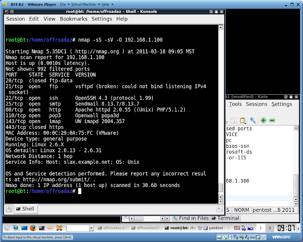The height and width of the screenshot is (242, 303).
Task: Click Kate's green minus zoom-out icon
Action: pos(272,120)
